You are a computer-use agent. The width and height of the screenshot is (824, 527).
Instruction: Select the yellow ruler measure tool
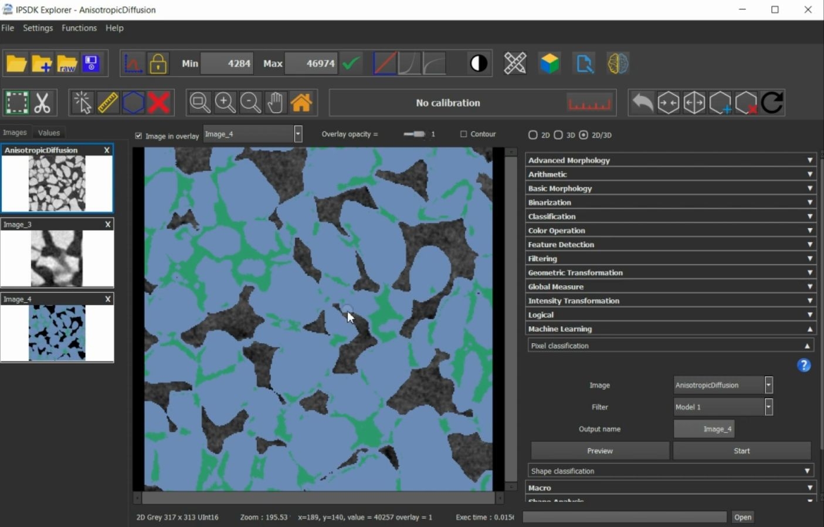108,103
